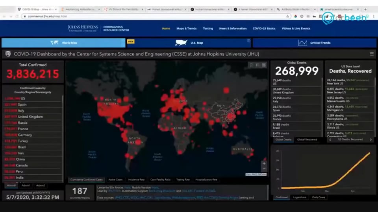The image size is (378, 212).
Task: Open the Critical Trends view
Action: point(314,43)
